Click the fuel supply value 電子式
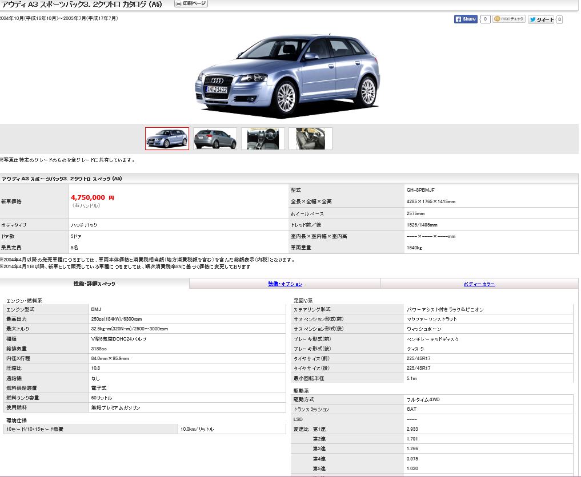Screen dimensions: 581x477 coord(99,388)
